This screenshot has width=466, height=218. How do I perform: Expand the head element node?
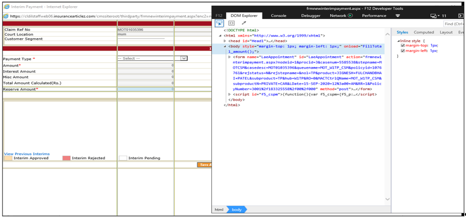point(225,41)
